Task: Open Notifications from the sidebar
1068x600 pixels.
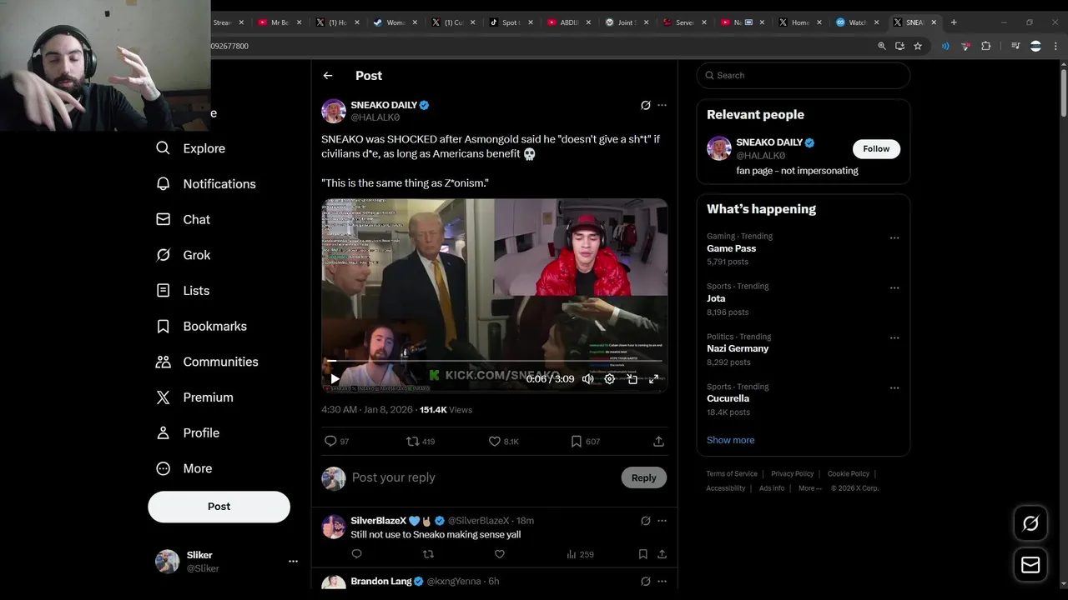Action: click(206, 184)
